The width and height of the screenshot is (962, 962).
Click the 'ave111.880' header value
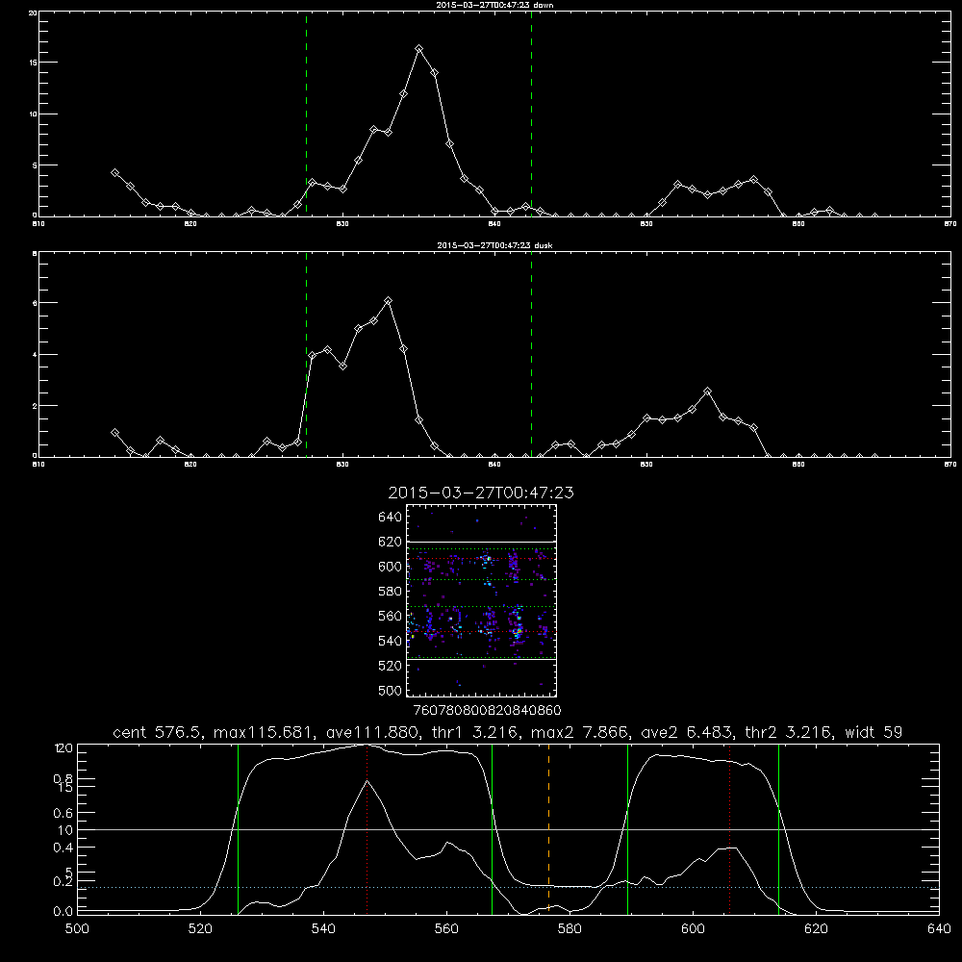tap(375, 732)
